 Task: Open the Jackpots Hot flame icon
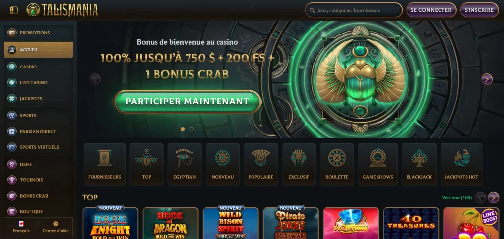[x=462, y=158]
